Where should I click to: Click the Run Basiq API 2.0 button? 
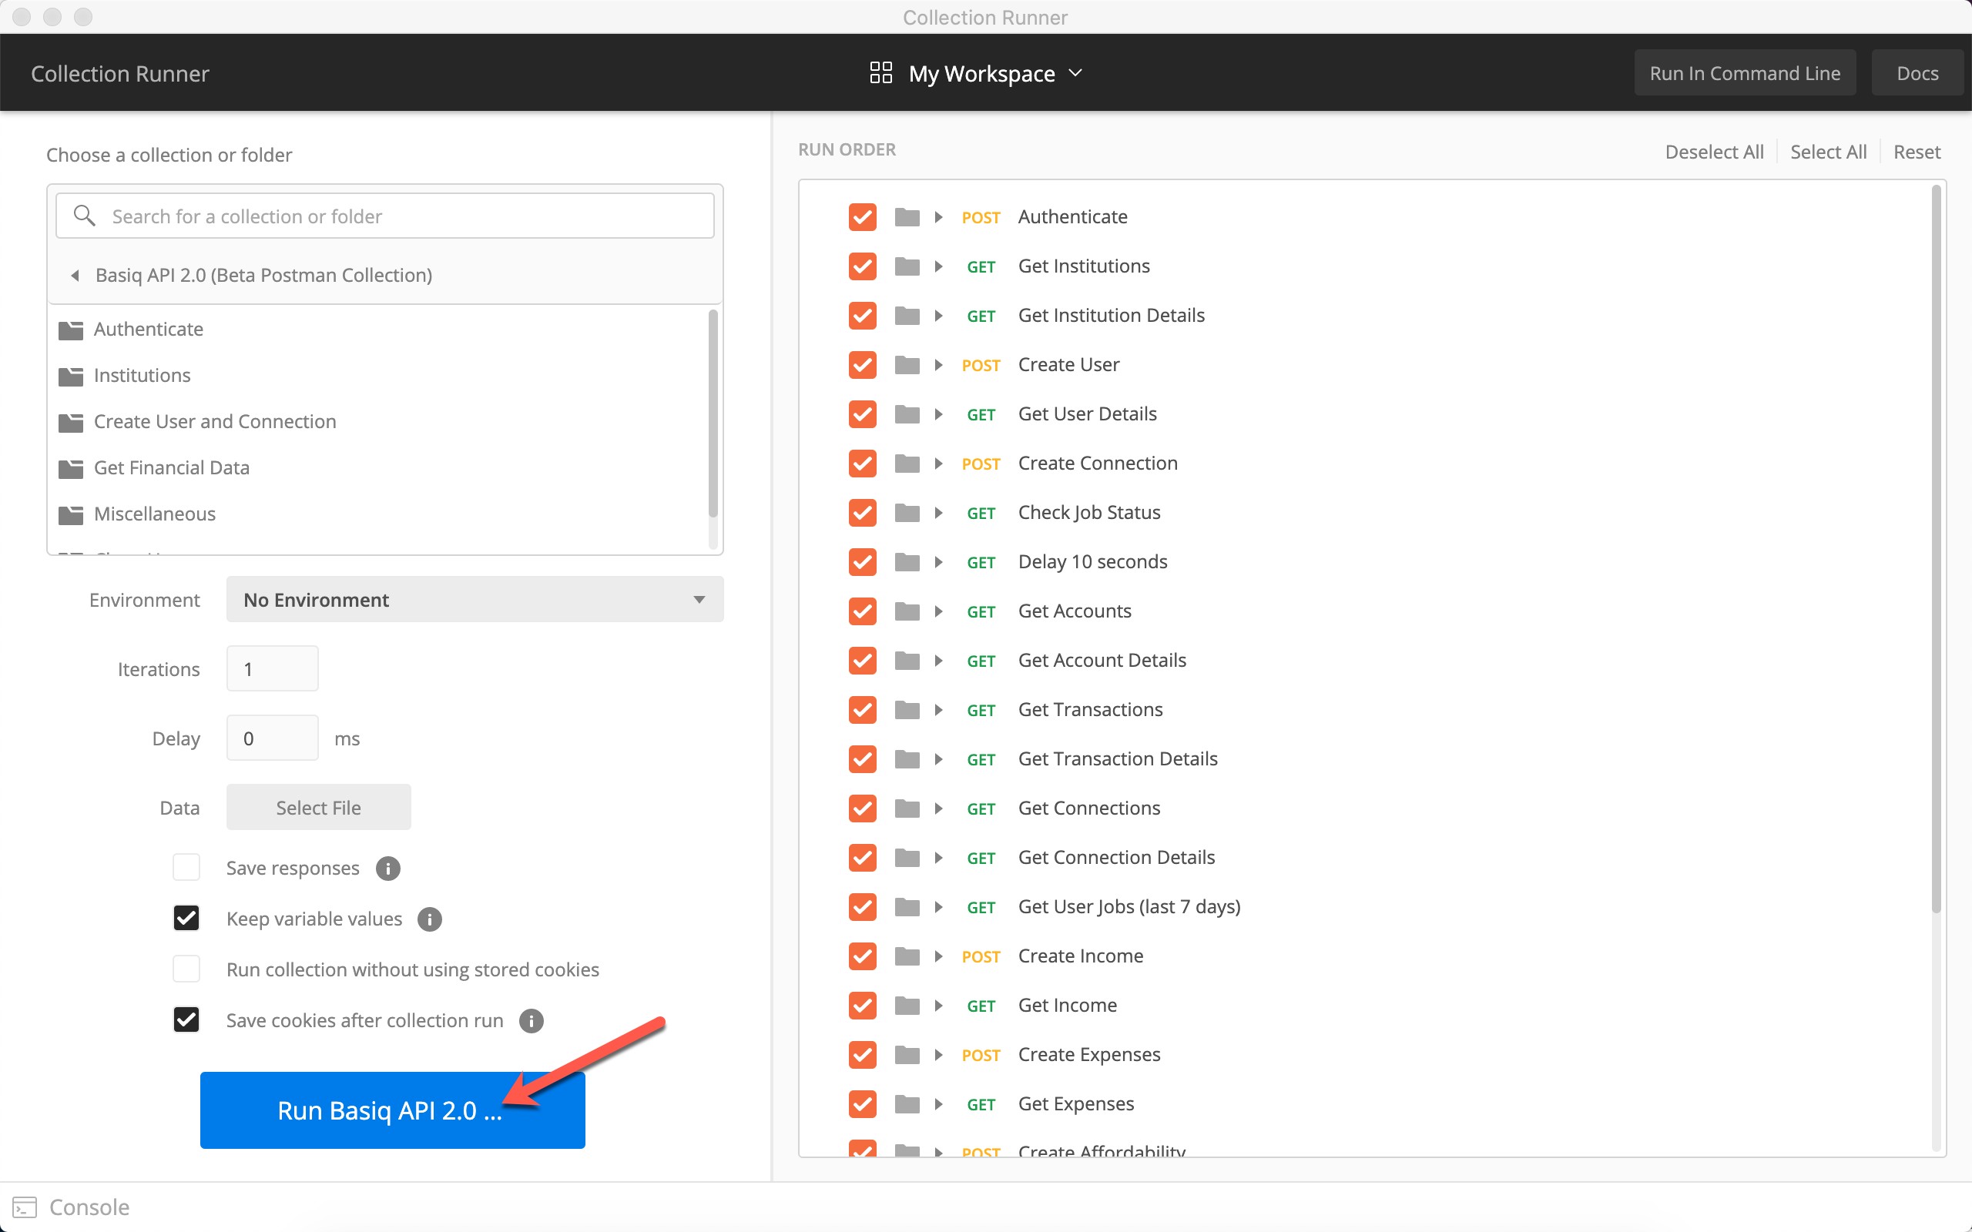[x=392, y=1110]
